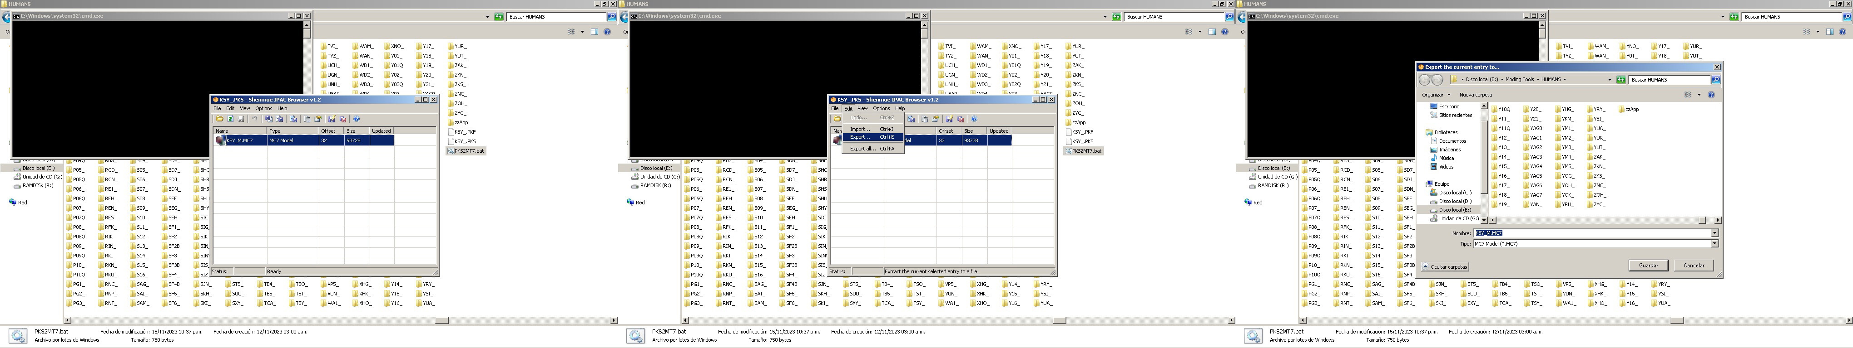Screen dimensions: 1853x348
Task: Open Help menu in Ready-status IPAC Browser
Action: [x=282, y=108]
